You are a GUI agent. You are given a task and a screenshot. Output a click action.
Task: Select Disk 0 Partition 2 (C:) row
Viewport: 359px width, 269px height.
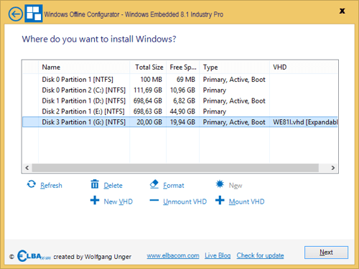(x=180, y=90)
